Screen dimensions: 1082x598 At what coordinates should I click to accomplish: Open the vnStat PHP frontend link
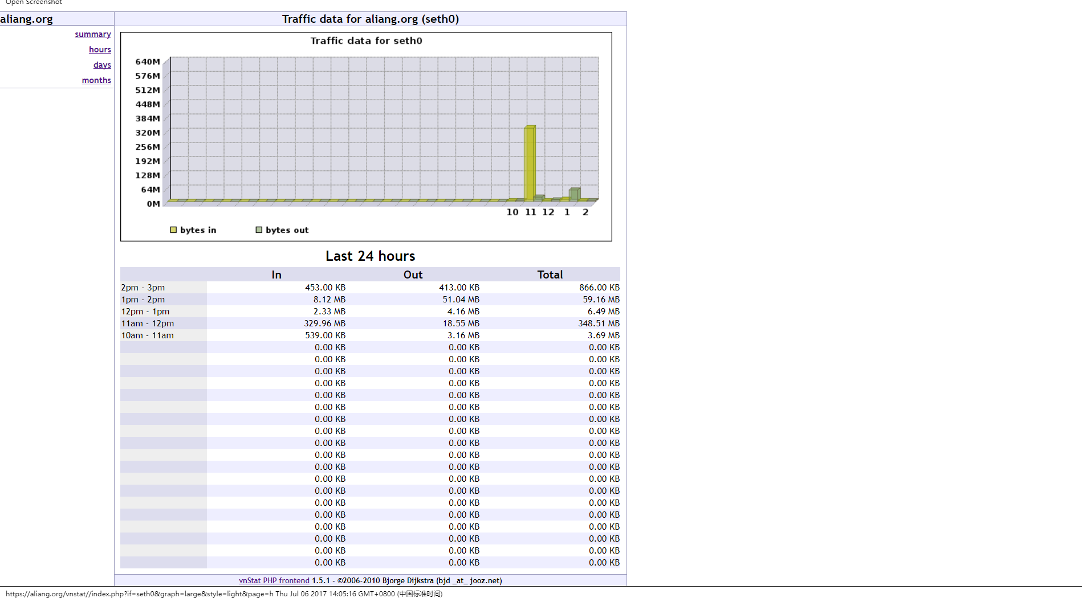pyautogui.click(x=274, y=580)
